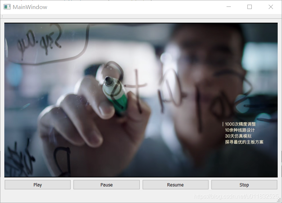Click the Play button
Screen dimensions: 282x203
37,185
